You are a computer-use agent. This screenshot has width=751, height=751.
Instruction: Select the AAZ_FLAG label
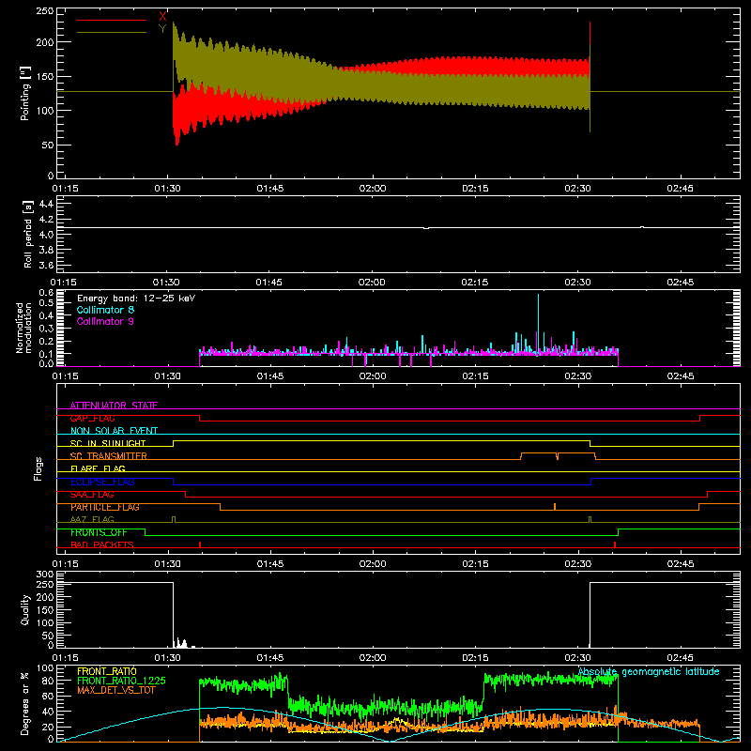coord(92,519)
